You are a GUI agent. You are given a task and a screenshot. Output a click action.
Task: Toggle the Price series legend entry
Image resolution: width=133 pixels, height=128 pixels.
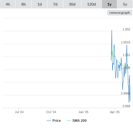54,121
